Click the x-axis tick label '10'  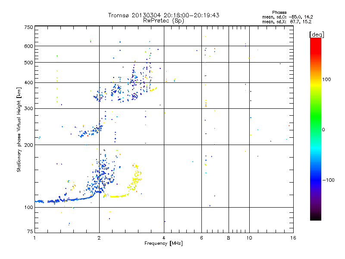tap(249, 238)
